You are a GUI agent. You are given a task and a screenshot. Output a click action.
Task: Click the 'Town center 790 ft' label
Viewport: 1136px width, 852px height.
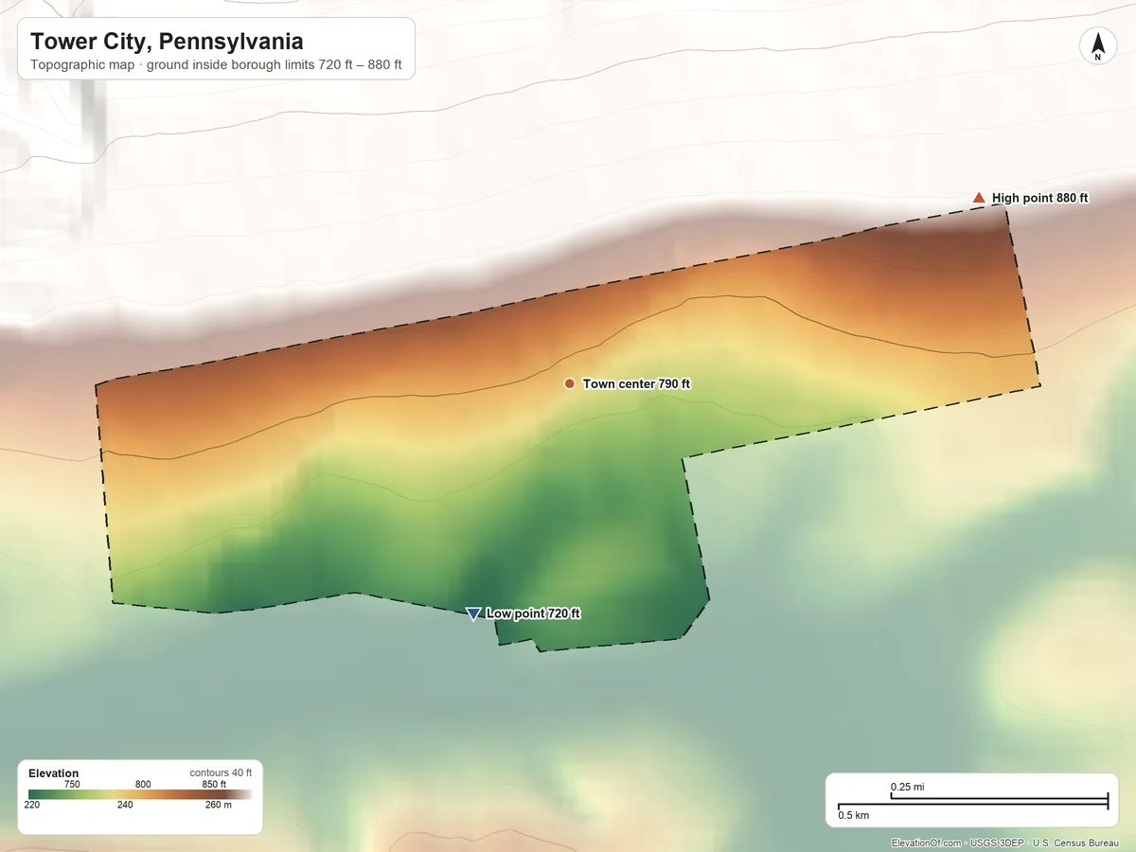pyautogui.click(x=636, y=383)
